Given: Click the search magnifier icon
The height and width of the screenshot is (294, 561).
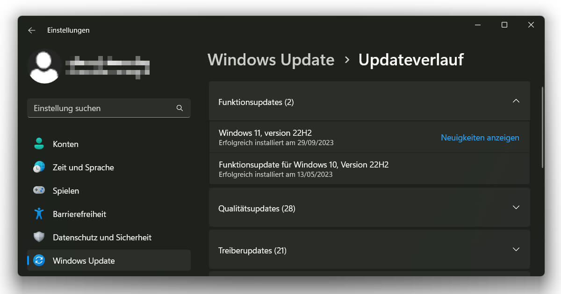Looking at the screenshot, I should [180, 108].
